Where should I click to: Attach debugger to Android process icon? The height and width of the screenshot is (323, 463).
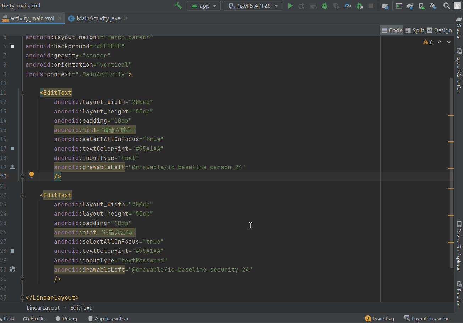tap(359, 6)
